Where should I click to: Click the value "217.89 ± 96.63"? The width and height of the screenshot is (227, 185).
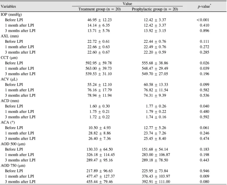point(100,171)
